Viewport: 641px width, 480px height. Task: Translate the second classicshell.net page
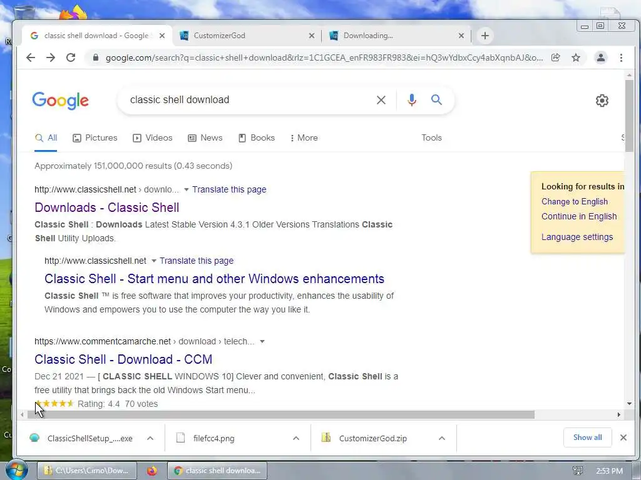click(x=196, y=261)
